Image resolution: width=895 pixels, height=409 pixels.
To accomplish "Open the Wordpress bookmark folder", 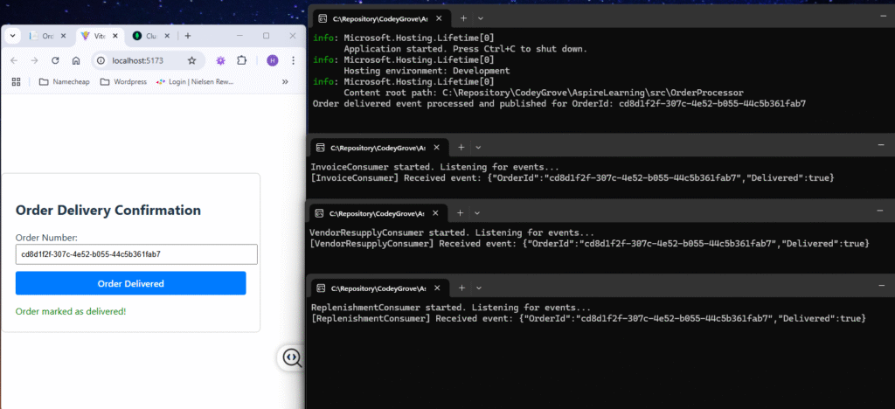I will [122, 81].
